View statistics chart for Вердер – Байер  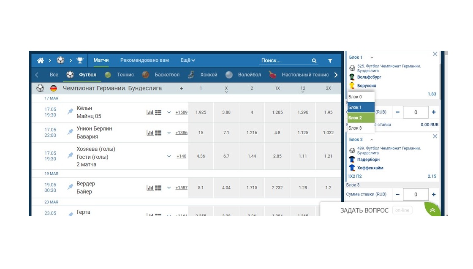pos(150,187)
